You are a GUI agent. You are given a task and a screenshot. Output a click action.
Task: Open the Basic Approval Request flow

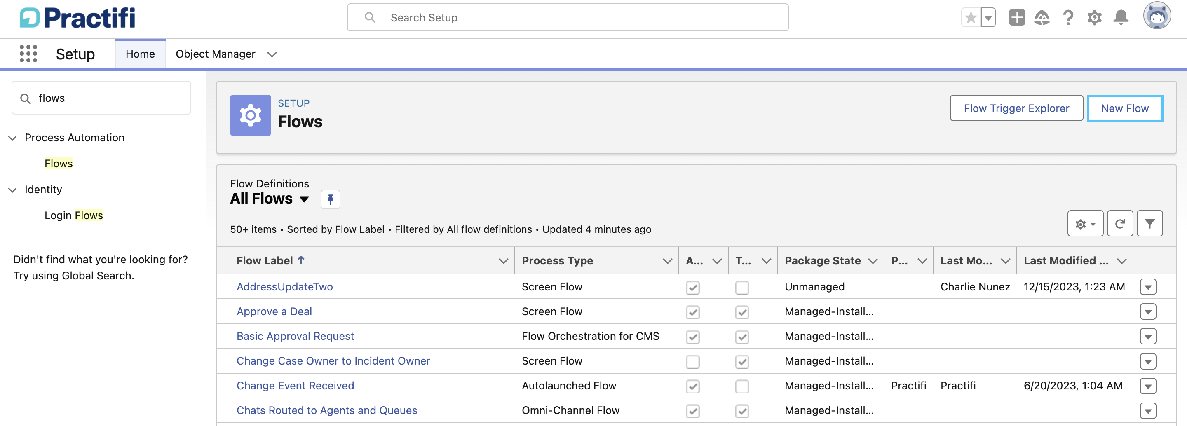pyautogui.click(x=295, y=336)
